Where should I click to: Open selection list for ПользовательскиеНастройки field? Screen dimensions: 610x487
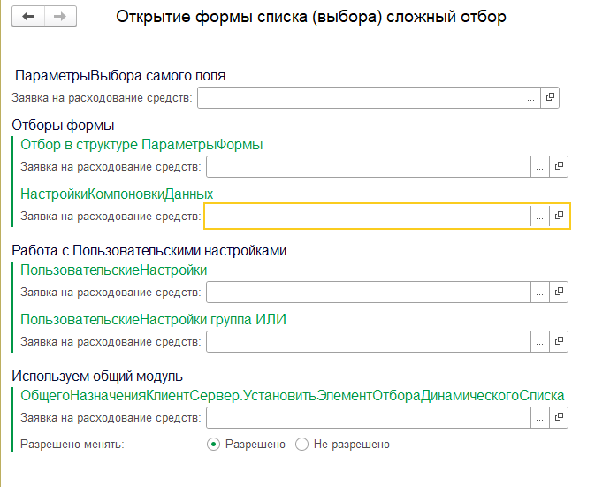[x=540, y=293]
